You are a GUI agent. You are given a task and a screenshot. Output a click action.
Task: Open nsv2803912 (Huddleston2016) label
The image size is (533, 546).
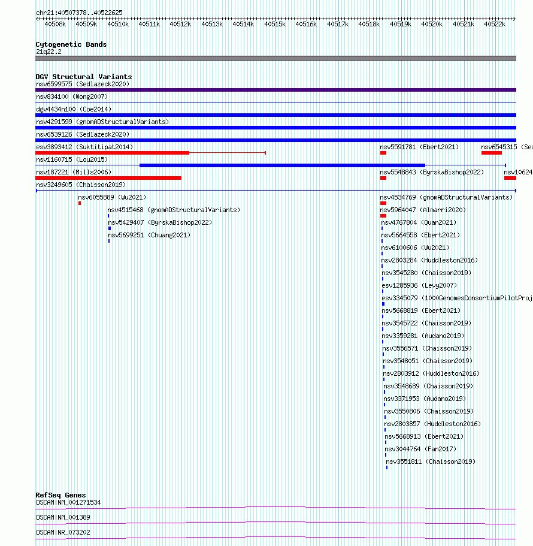click(431, 373)
